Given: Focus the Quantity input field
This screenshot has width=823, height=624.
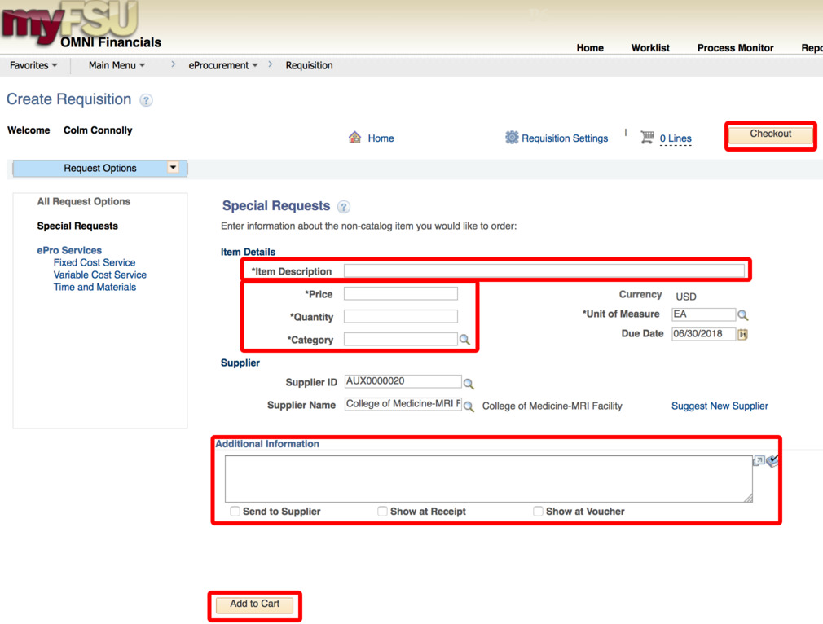Looking at the screenshot, I should coord(400,316).
